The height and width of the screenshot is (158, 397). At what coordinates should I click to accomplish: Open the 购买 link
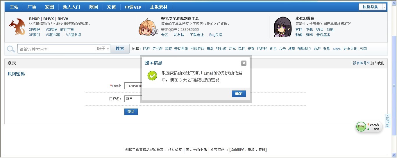[320, 30]
